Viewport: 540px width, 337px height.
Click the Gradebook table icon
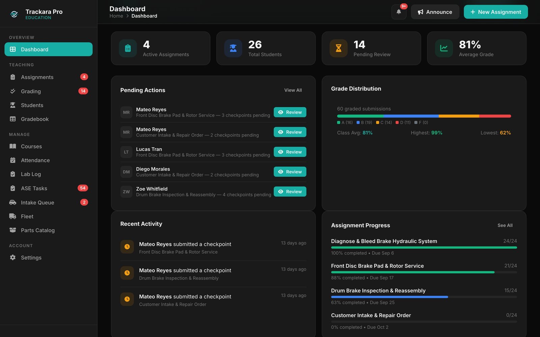(13, 119)
